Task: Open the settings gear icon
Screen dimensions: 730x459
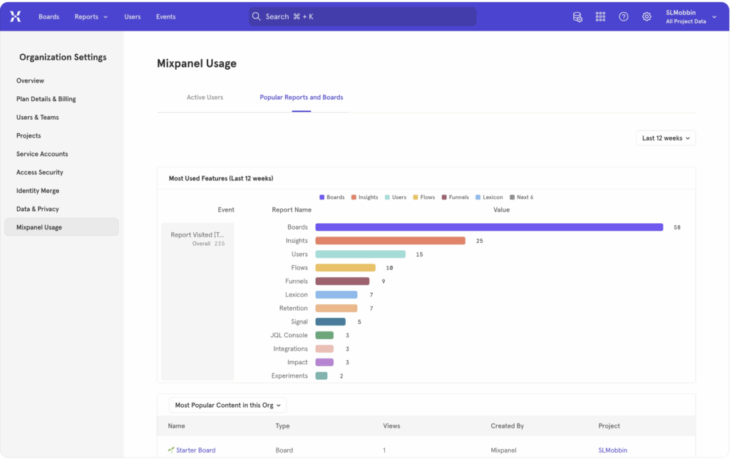Action: tap(647, 16)
